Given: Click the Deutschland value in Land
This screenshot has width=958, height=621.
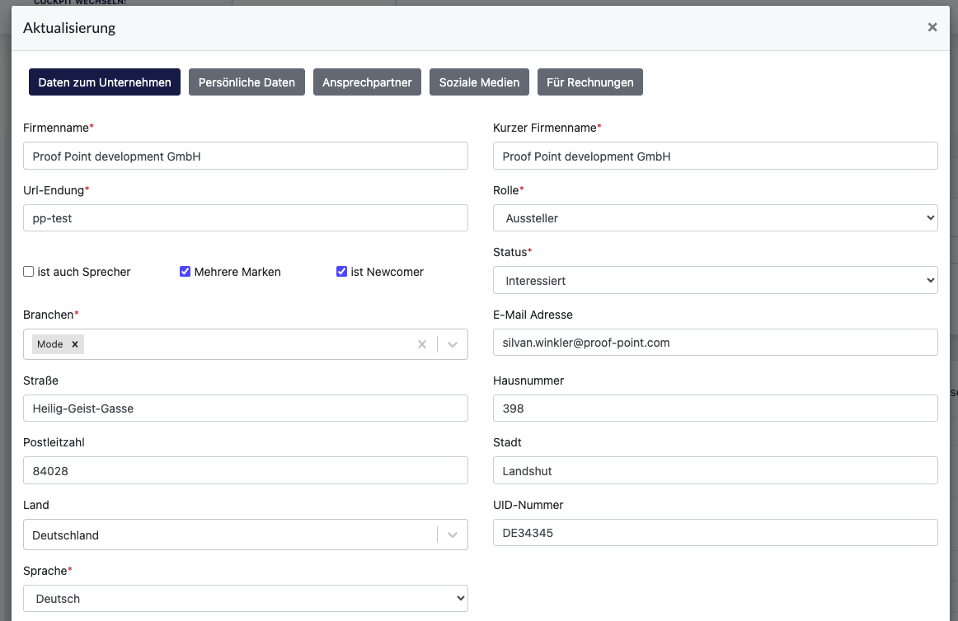Looking at the screenshot, I should [x=65, y=535].
